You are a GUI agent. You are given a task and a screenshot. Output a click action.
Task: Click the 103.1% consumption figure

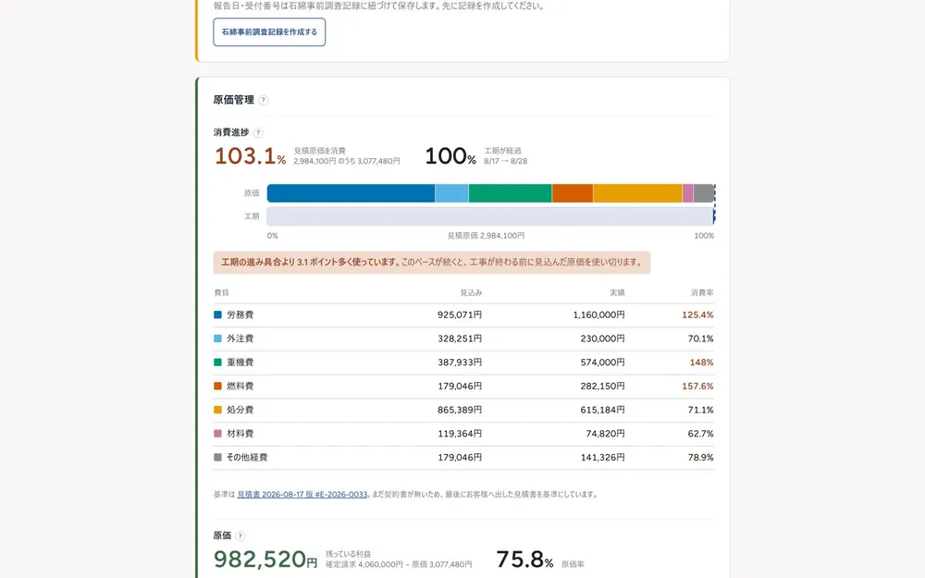click(x=250, y=156)
